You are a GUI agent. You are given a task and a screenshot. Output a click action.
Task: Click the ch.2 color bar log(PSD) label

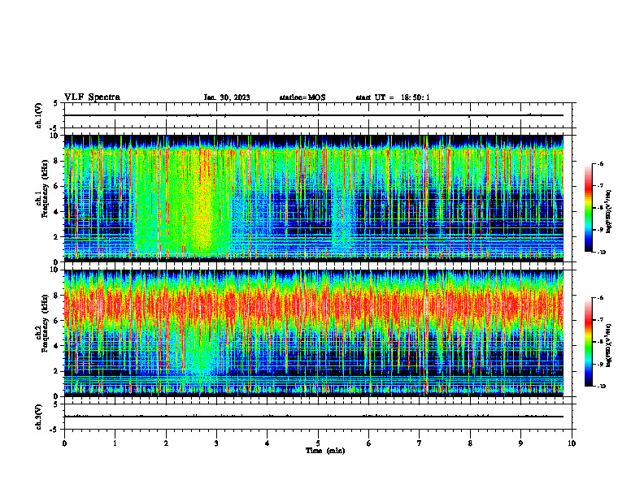point(609,345)
